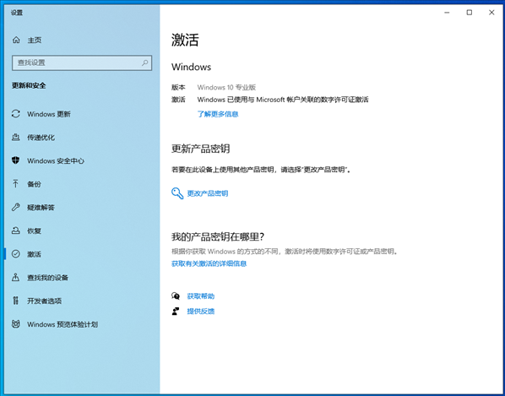This screenshot has height=396, width=505.
Task: Close the 设置 window
Action: 491,13
